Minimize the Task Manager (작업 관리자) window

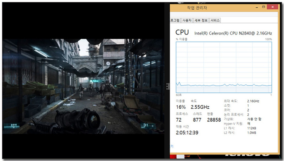257,7
